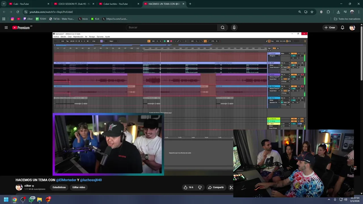Open WhatsApp from the taskbar

tap(31, 199)
